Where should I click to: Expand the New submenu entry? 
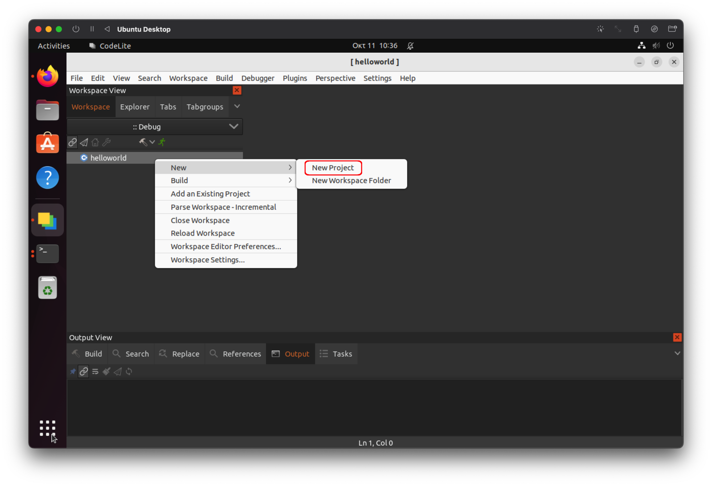226,168
